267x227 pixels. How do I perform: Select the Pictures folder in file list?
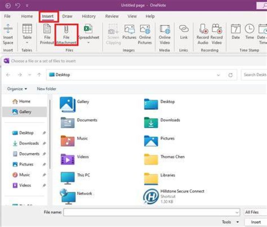click(x=159, y=141)
